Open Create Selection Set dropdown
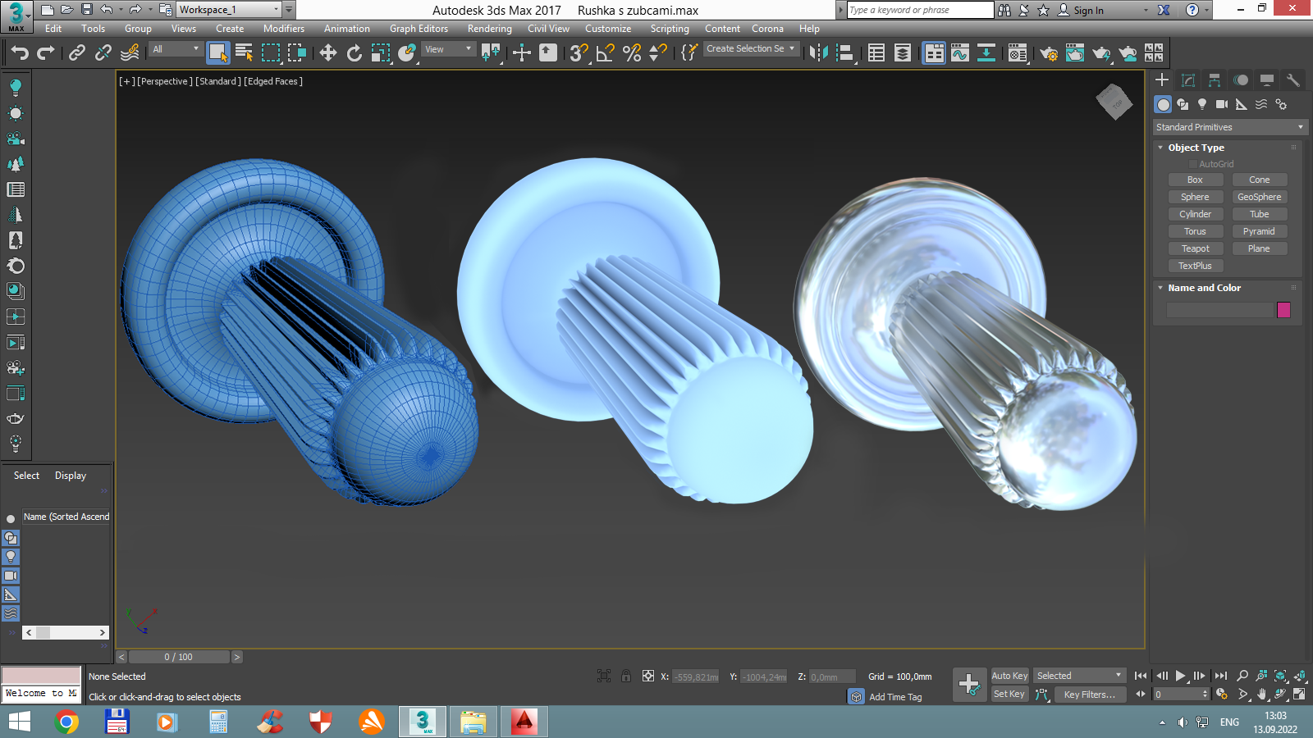Image resolution: width=1313 pixels, height=738 pixels. [751, 49]
